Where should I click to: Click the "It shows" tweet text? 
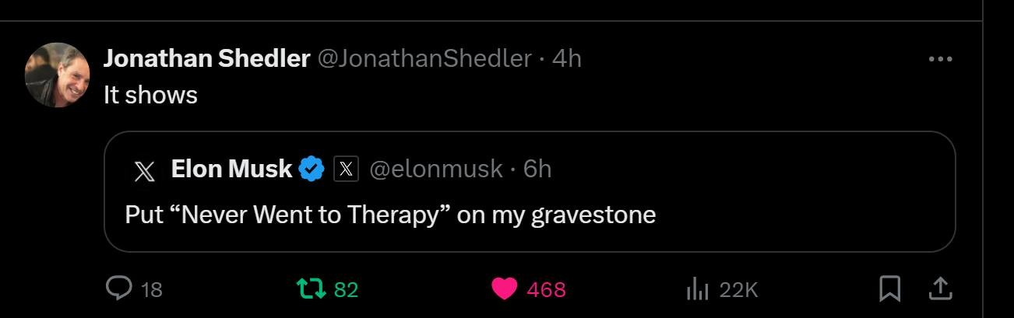(x=150, y=95)
